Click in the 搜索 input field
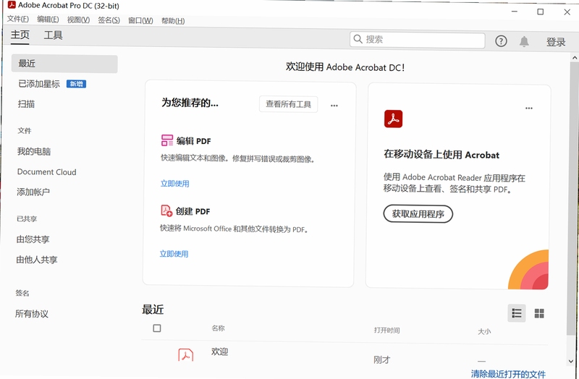 (x=418, y=40)
